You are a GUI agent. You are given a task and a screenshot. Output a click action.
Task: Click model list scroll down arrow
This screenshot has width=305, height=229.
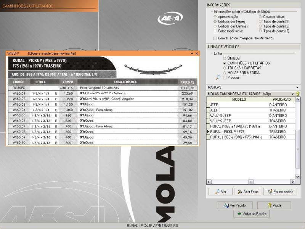click(x=298, y=177)
